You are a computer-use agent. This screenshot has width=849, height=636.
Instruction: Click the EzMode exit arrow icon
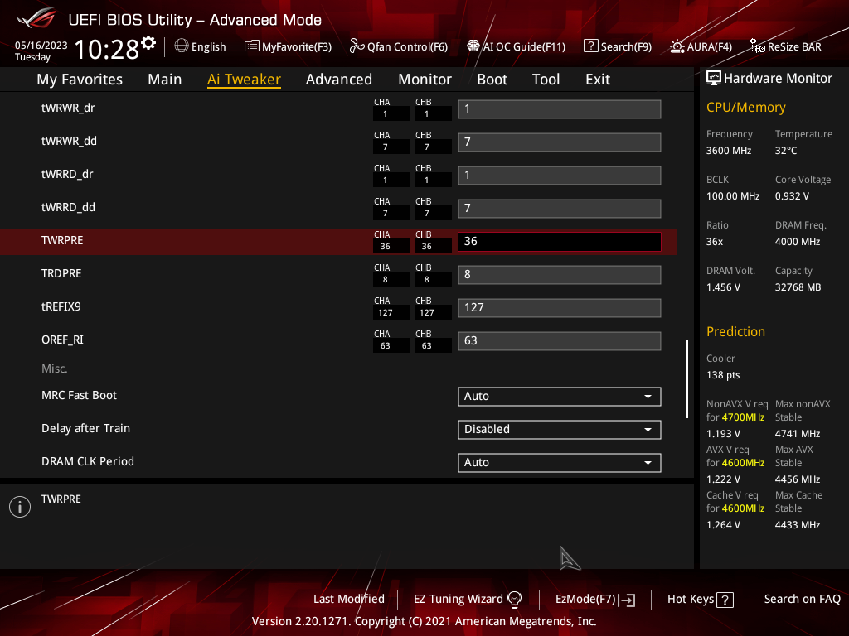coord(628,600)
